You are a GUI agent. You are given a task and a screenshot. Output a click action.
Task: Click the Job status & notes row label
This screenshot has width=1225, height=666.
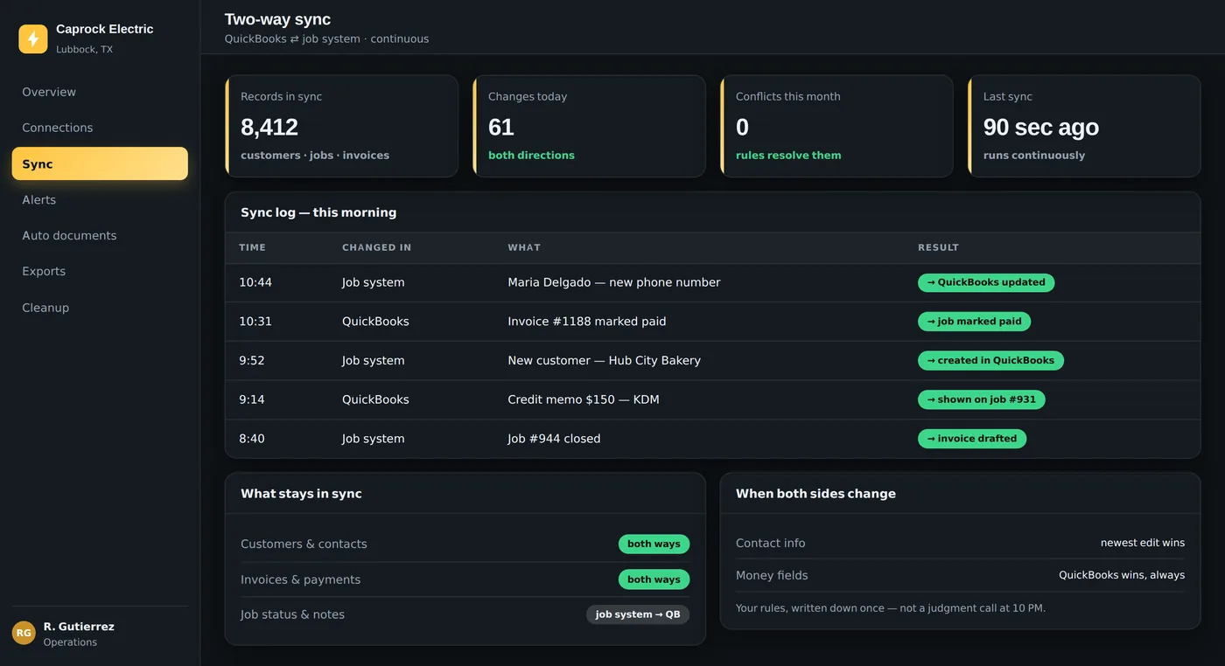pyautogui.click(x=292, y=614)
